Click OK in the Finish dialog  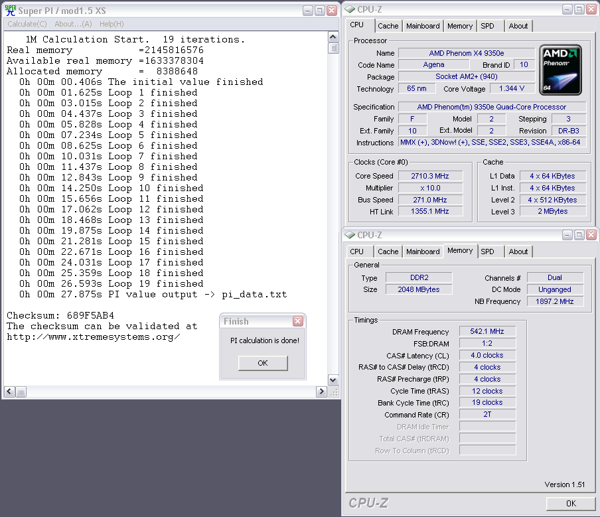coord(263,363)
